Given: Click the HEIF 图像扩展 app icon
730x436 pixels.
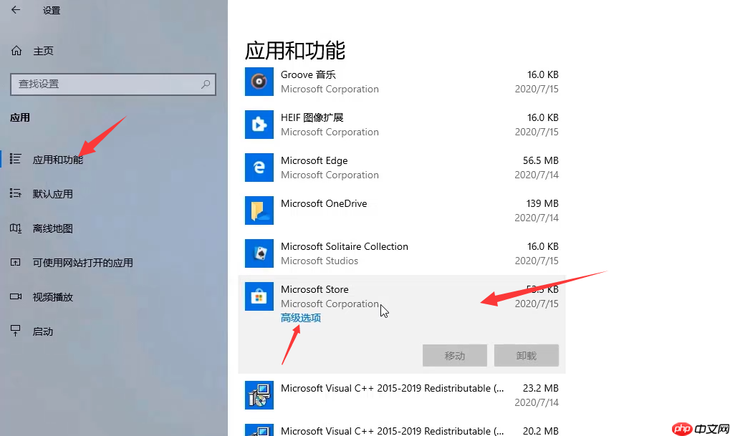Looking at the screenshot, I should tap(259, 125).
